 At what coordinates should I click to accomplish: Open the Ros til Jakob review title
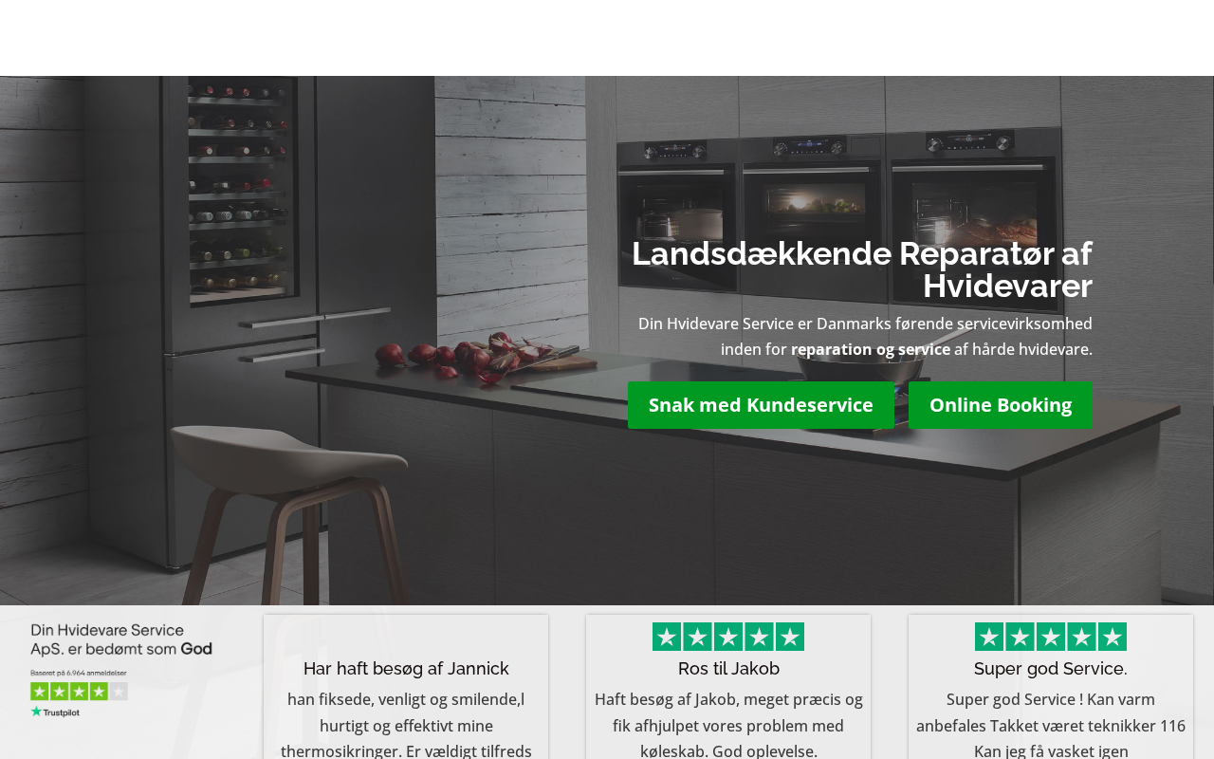click(x=728, y=669)
